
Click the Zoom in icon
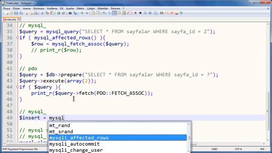point(82,13)
